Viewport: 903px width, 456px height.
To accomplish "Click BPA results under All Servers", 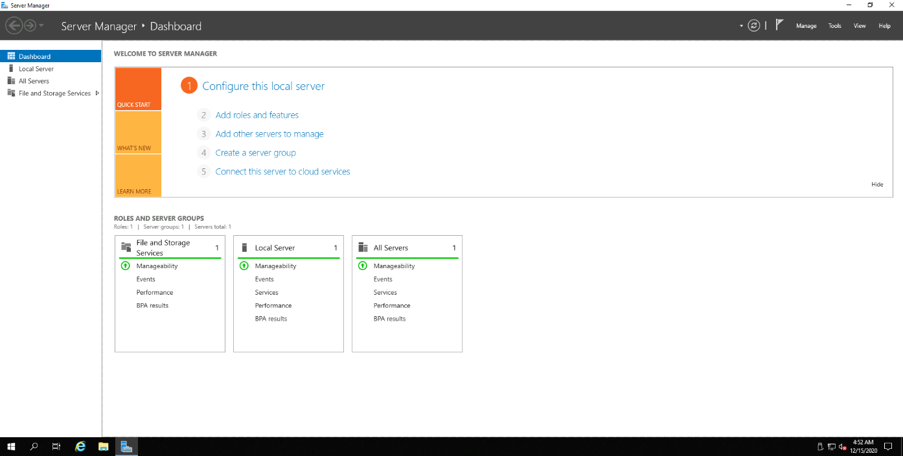I will click(389, 318).
